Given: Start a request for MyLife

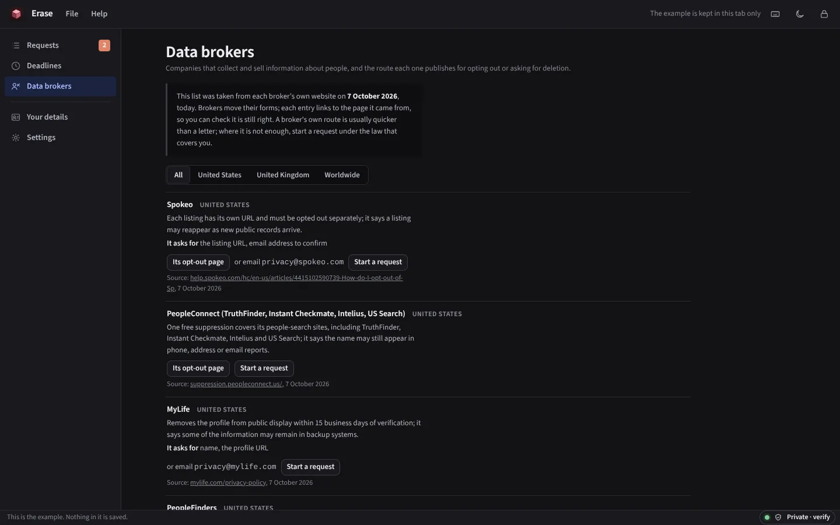Looking at the screenshot, I should tap(310, 467).
